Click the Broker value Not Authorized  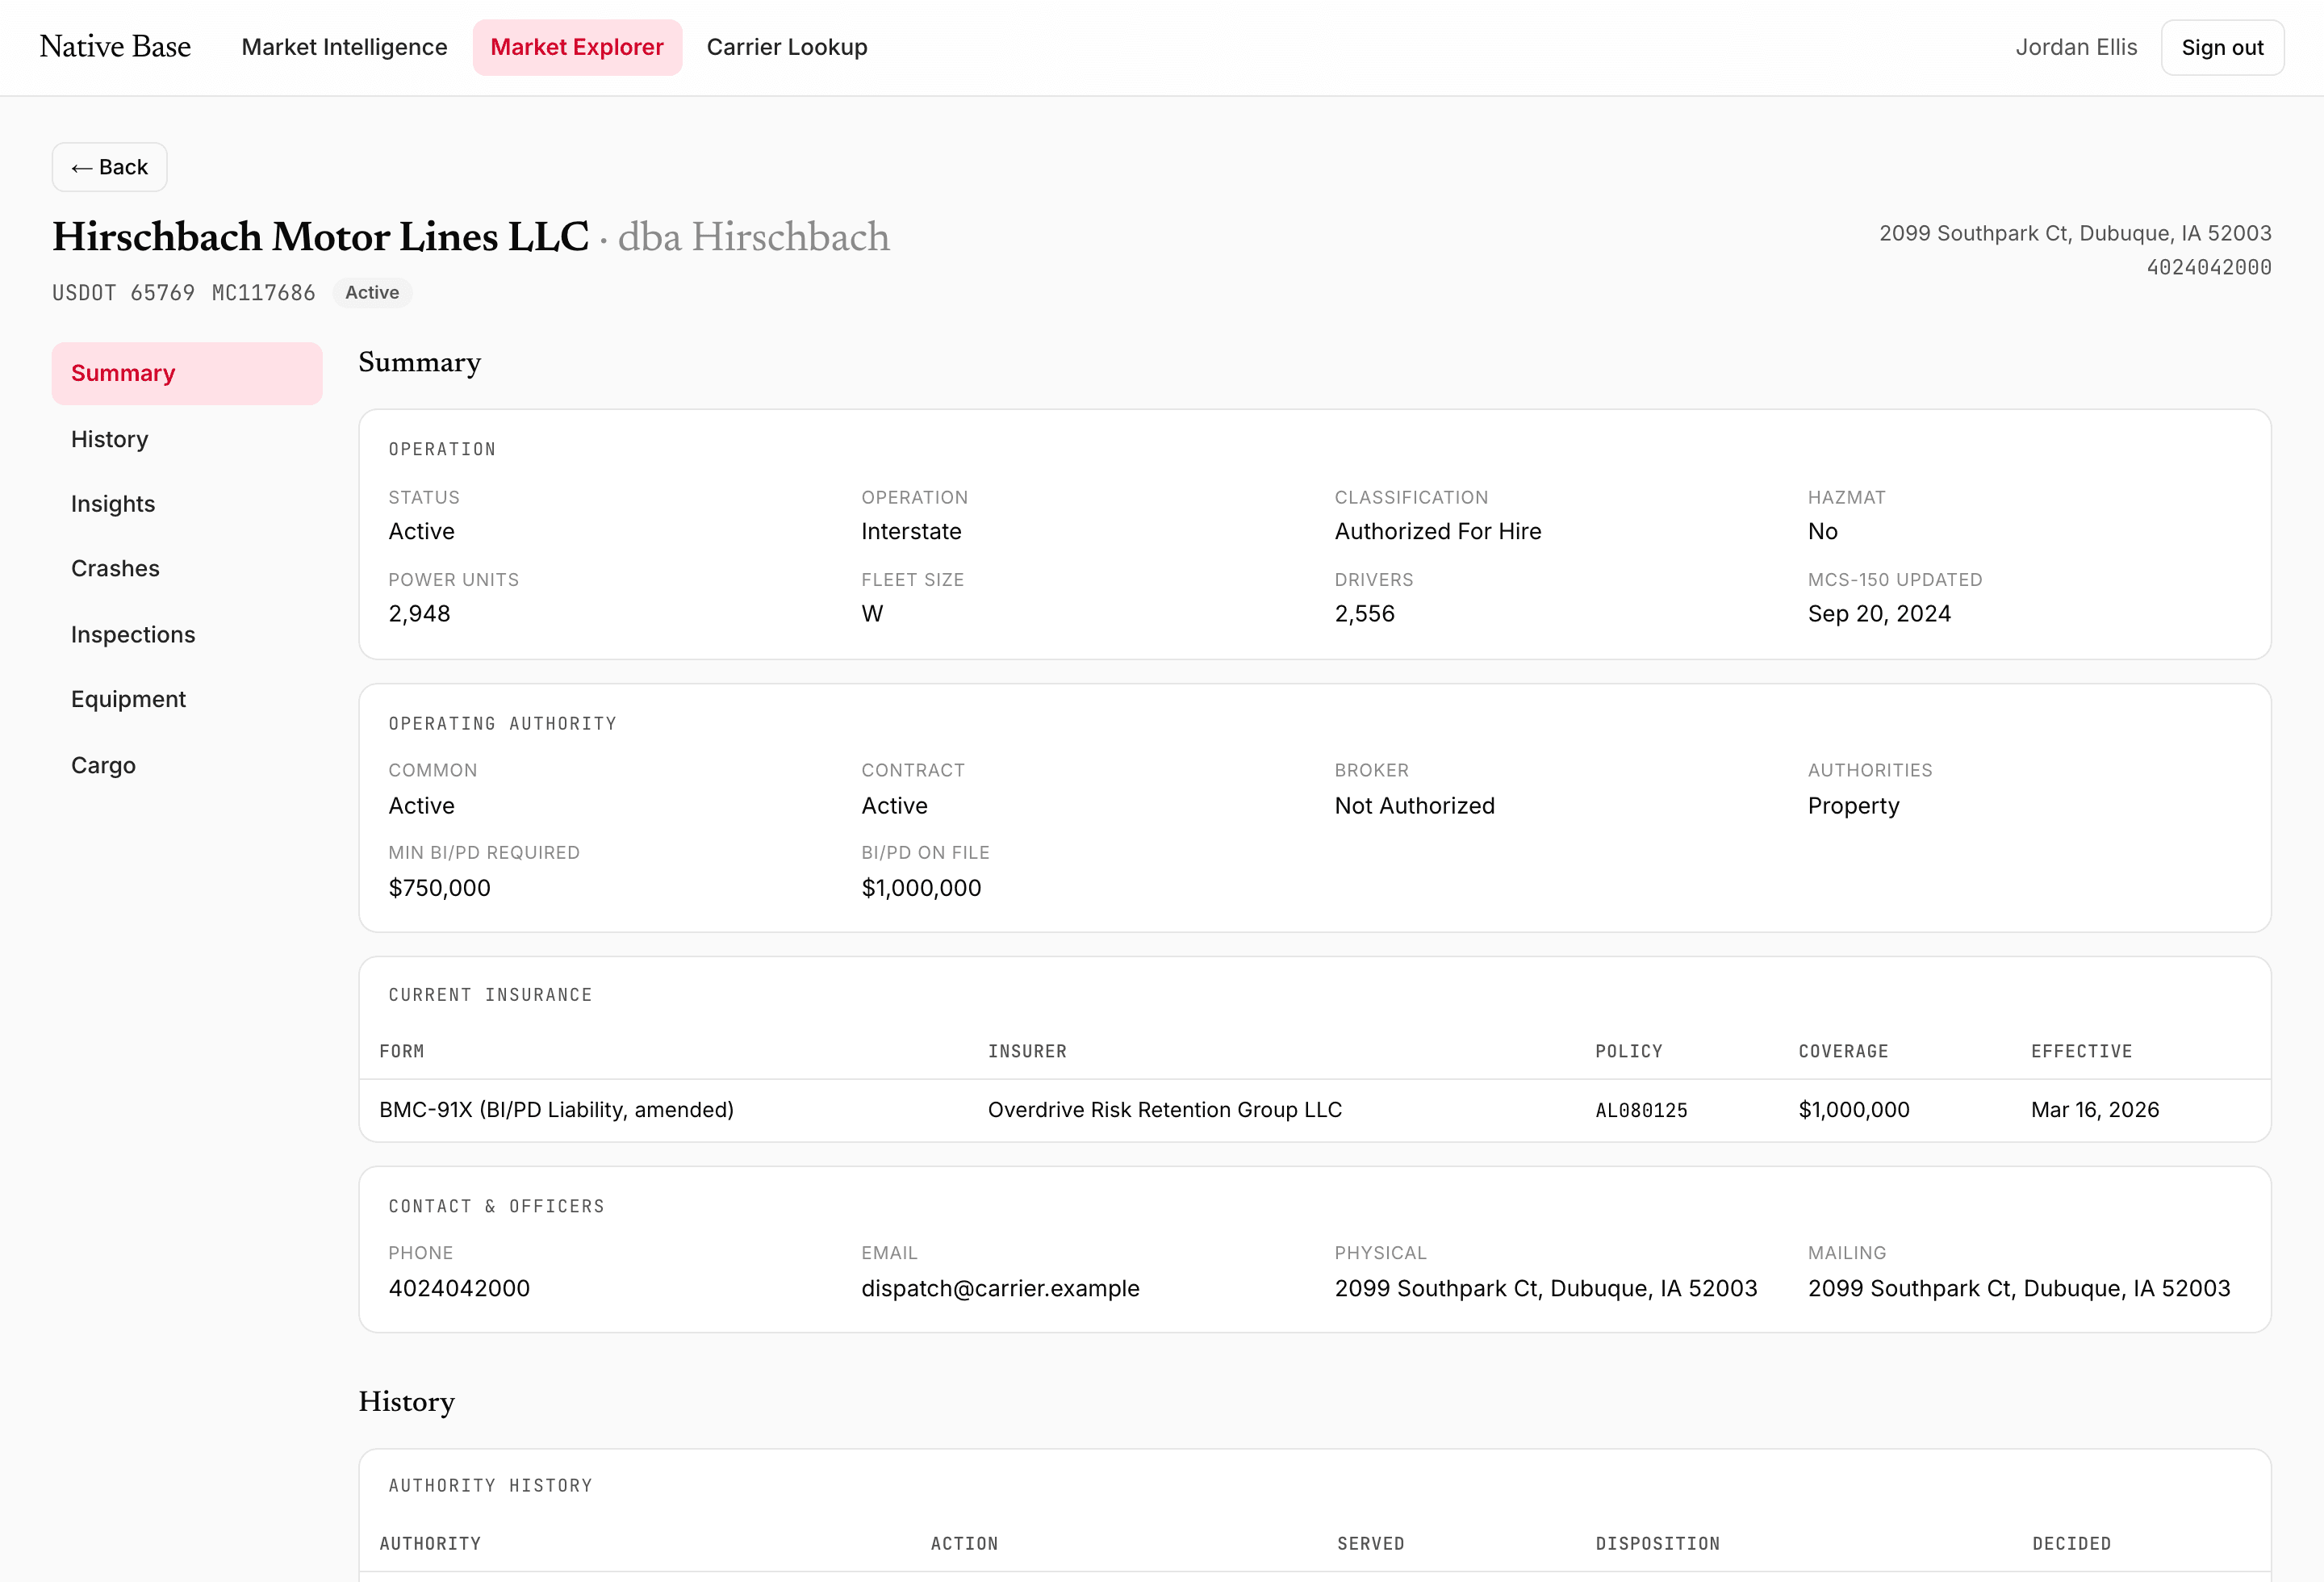point(1414,806)
